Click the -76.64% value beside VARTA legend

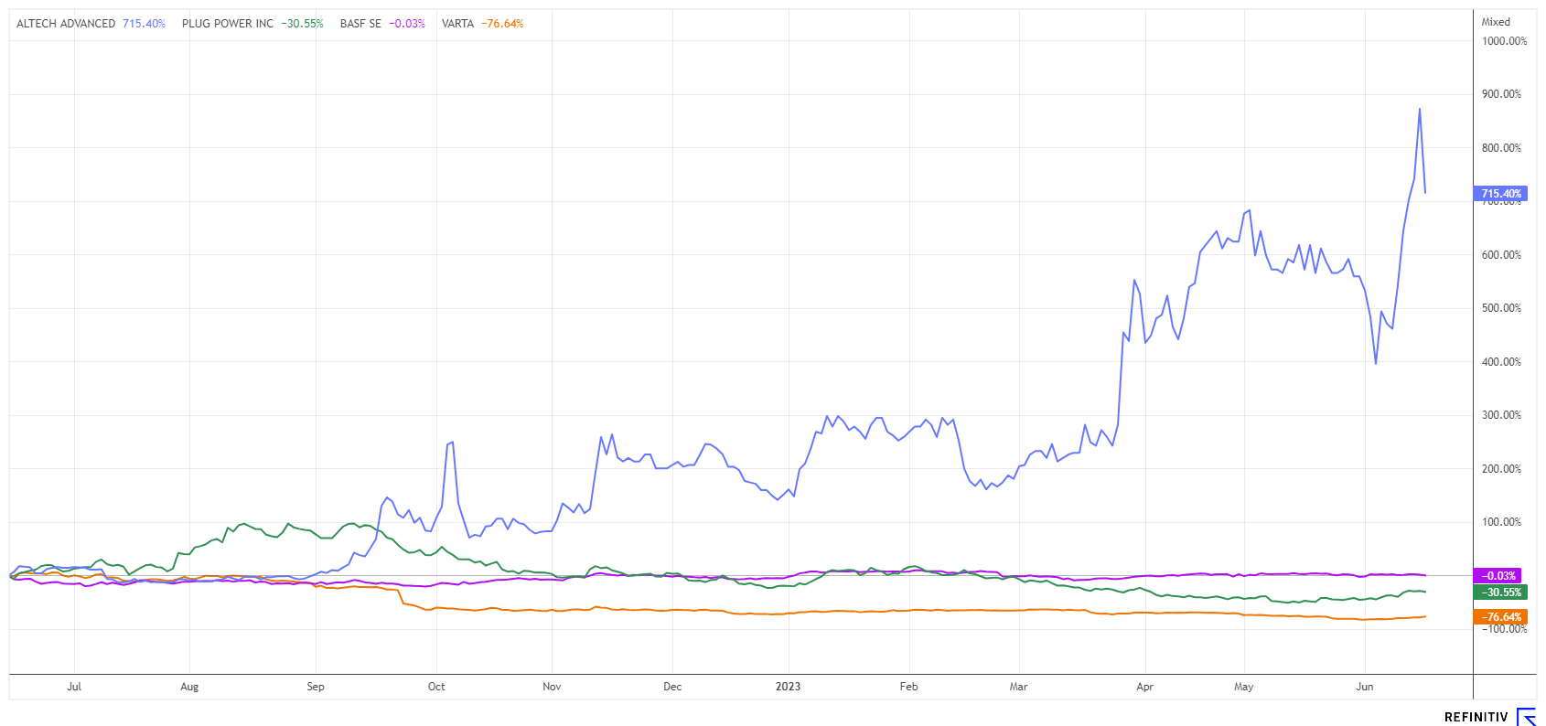[x=502, y=24]
